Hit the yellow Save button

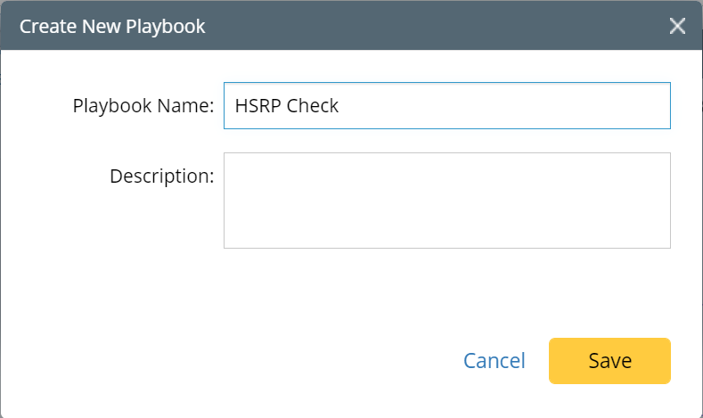[x=609, y=361]
